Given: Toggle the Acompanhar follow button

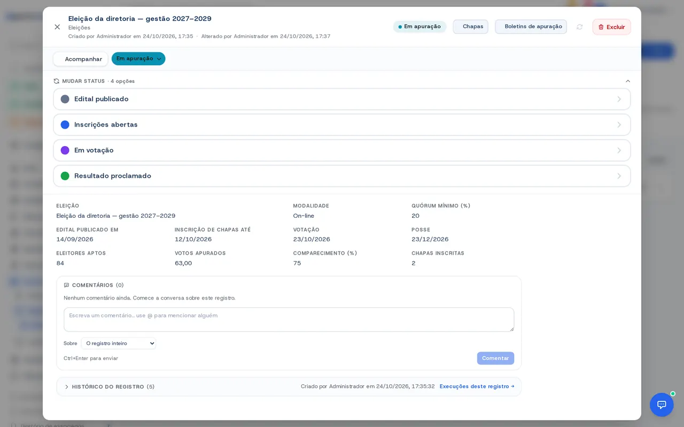Looking at the screenshot, I should pyautogui.click(x=81, y=59).
